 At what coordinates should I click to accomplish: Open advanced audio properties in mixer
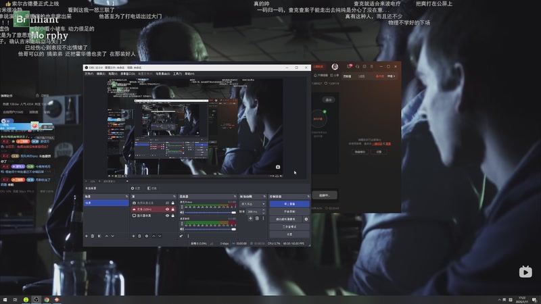click(181, 236)
